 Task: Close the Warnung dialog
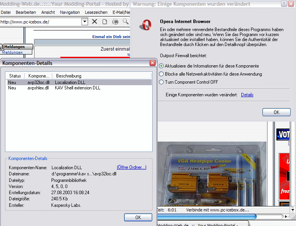coord(291,4)
